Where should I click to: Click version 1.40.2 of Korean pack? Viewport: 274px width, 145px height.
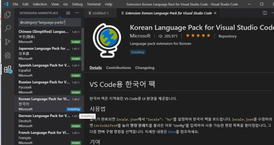pos(76,99)
